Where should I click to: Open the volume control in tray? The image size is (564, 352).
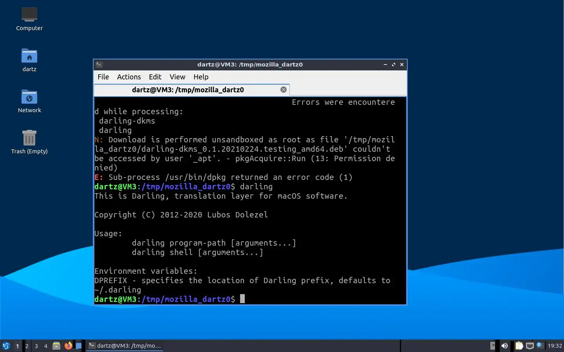pyautogui.click(x=504, y=346)
